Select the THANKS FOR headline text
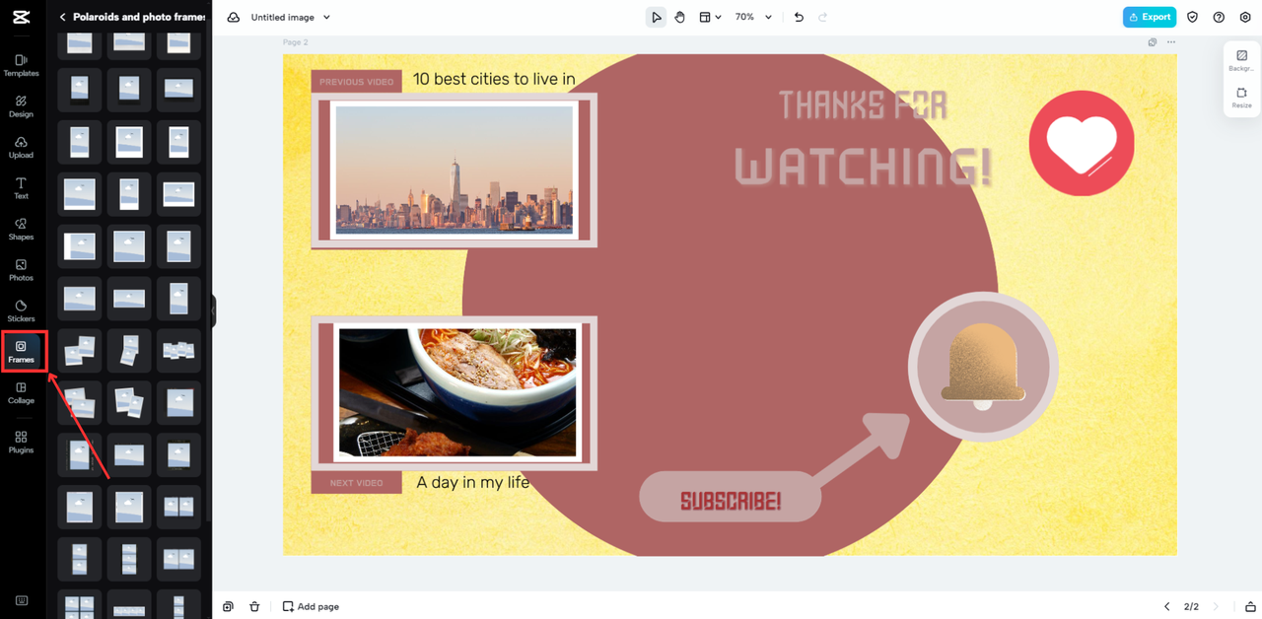Image resolution: width=1262 pixels, height=619 pixels. pos(864,105)
